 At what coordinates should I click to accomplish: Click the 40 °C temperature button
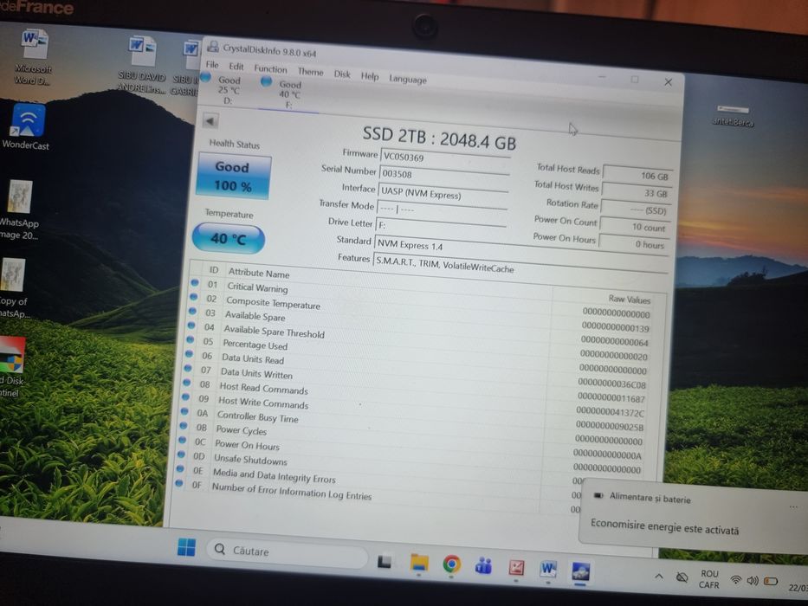(229, 238)
